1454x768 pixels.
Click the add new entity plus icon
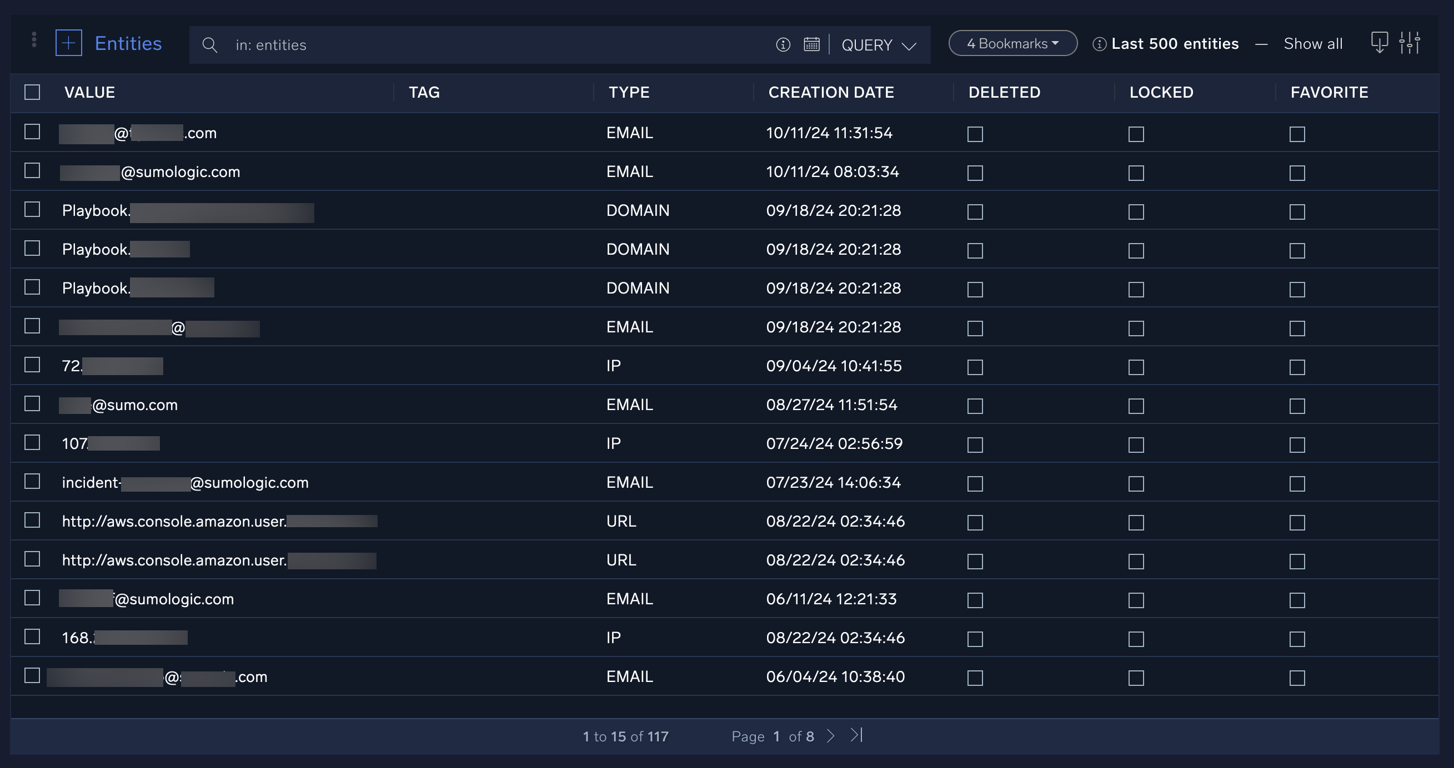68,43
